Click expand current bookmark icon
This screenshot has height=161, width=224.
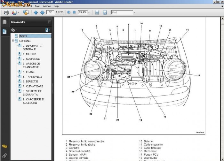click(x=47, y=30)
